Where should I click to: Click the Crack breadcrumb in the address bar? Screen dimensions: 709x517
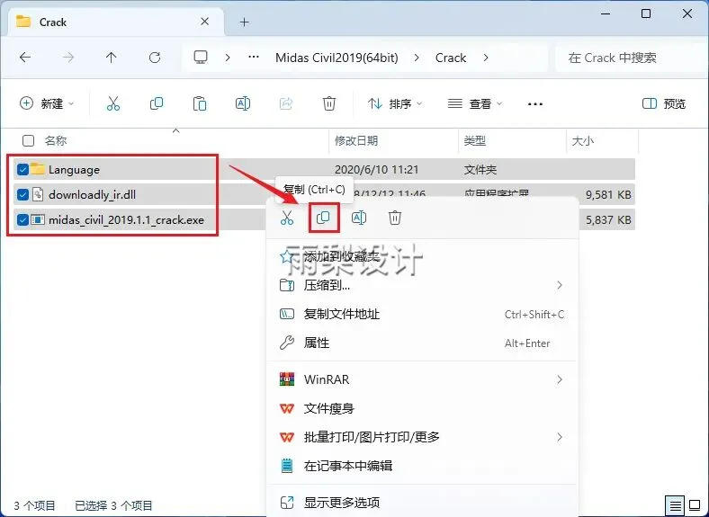pyautogui.click(x=451, y=58)
